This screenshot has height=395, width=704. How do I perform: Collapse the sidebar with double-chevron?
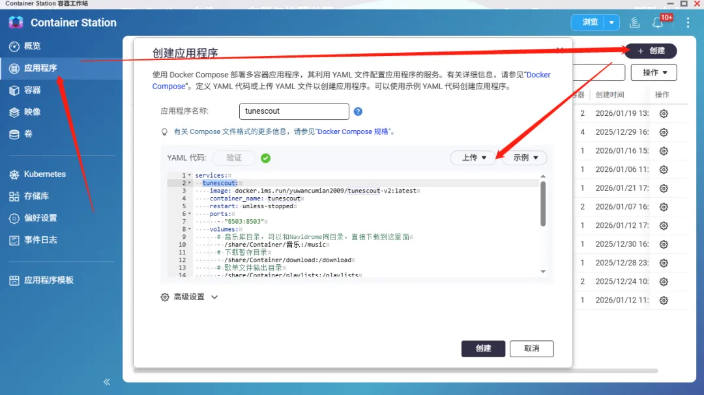(107, 382)
